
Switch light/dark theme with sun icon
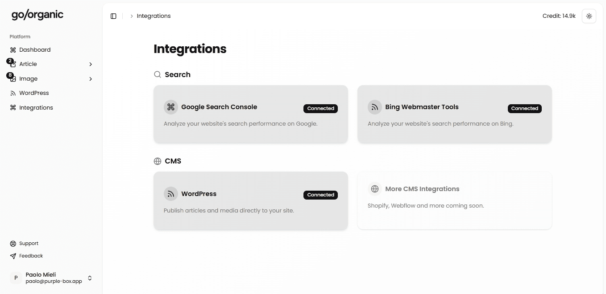click(589, 16)
